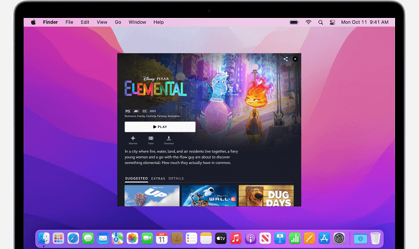Open News from the Dock

click(x=265, y=238)
